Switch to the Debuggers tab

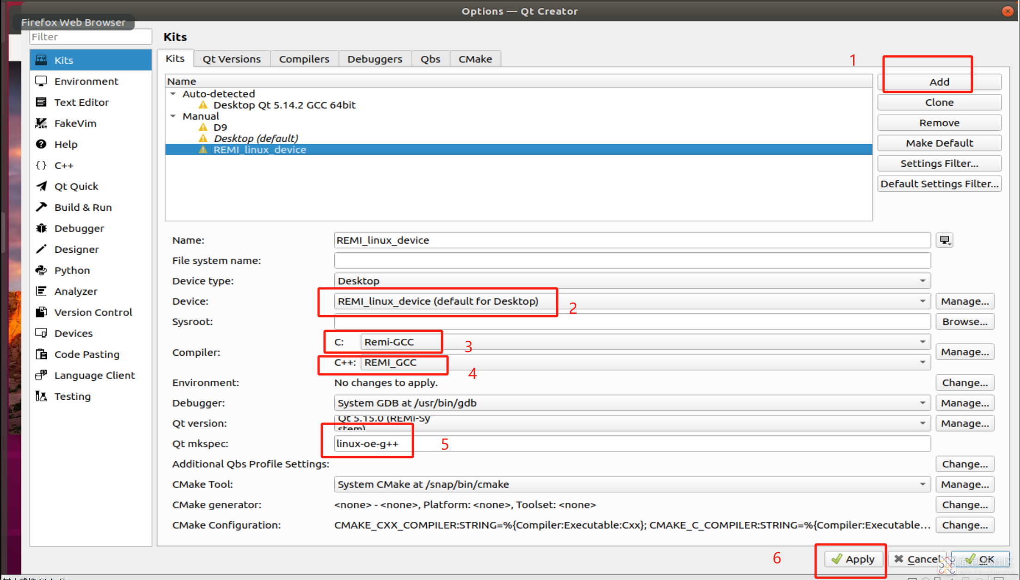375,59
